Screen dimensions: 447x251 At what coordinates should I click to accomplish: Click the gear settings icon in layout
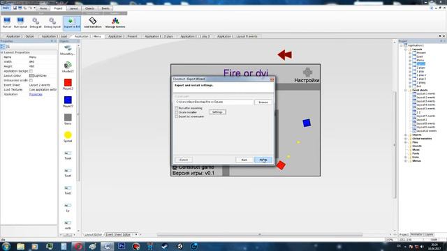point(307,72)
